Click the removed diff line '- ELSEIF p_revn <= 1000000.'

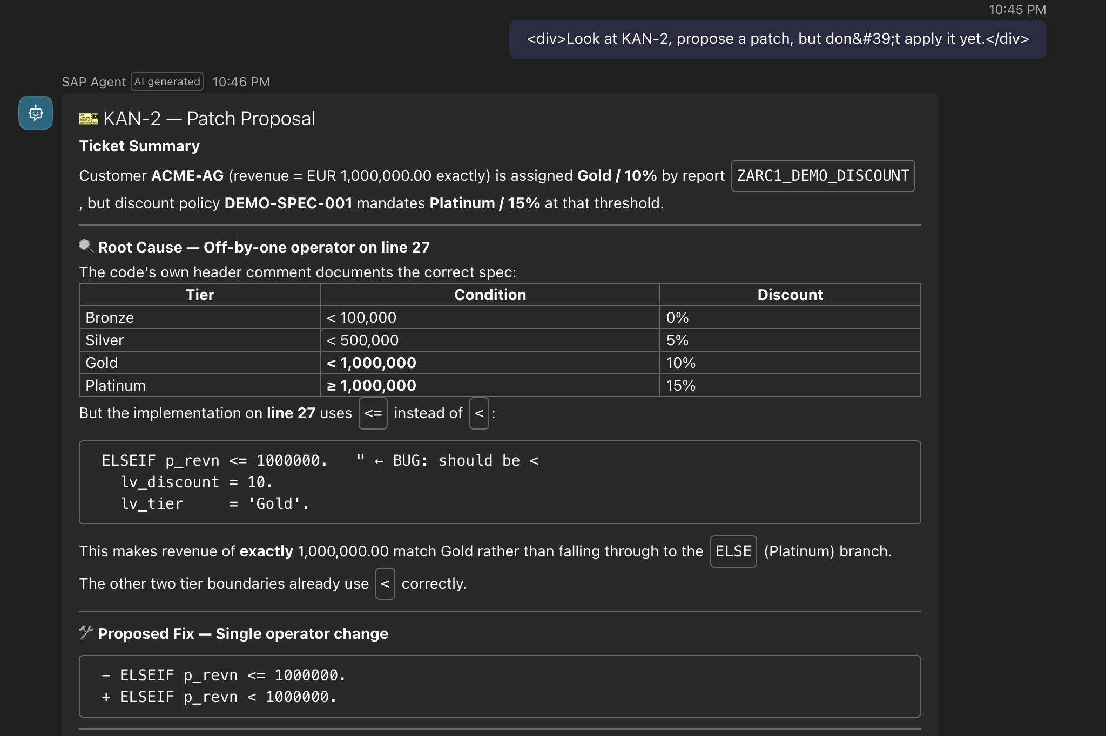[224, 675]
